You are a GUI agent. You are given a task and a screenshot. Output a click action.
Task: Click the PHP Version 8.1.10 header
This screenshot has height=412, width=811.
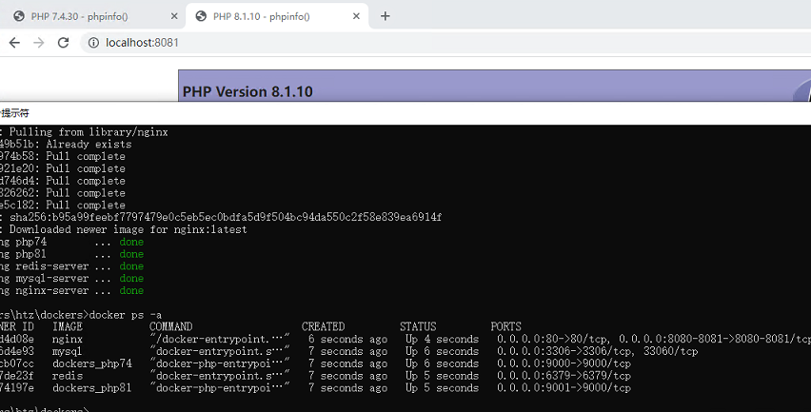pyautogui.click(x=247, y=92)
